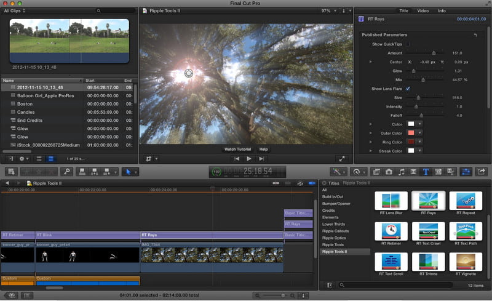Toggle viewer full screen playback

pyautogui.click(x=342, y=159)
